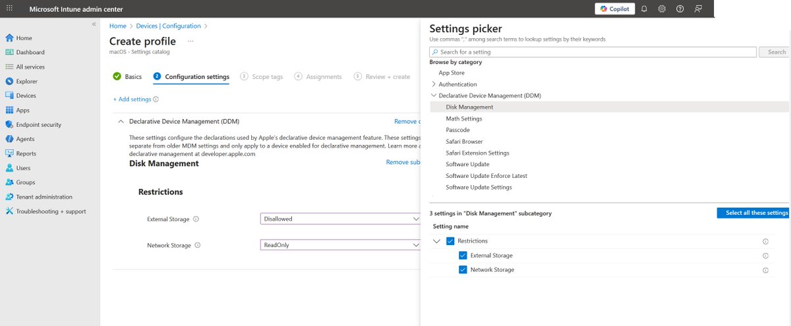The width and height of the screenshot is (791, 326).
Task: Open notifications bell icon
Action: pos(644,9)
